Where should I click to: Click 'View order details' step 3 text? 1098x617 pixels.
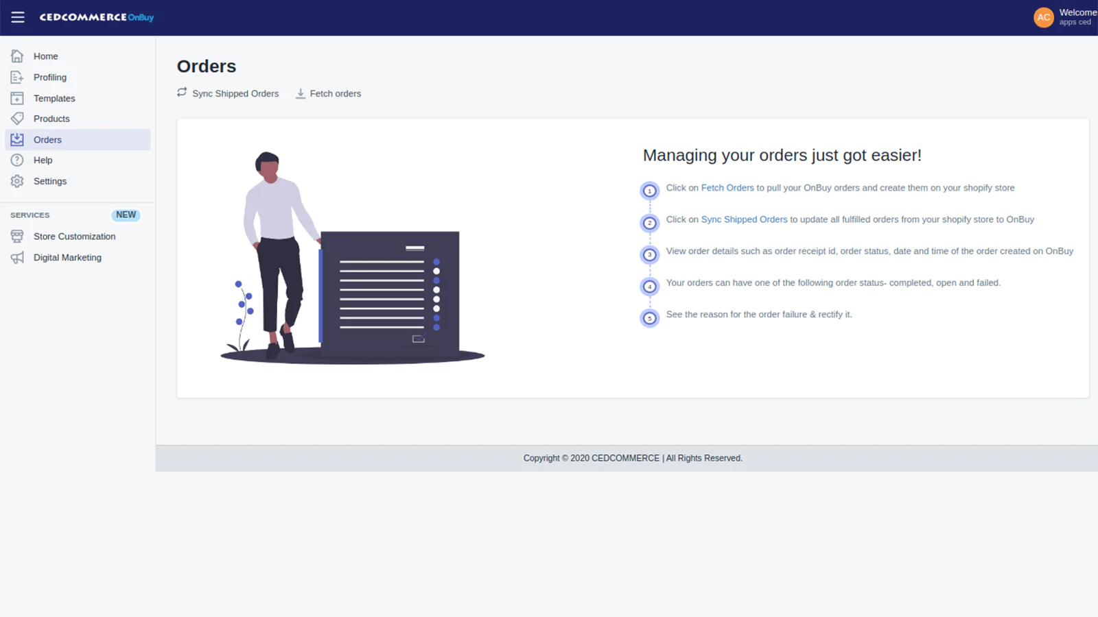pos(869,251)
